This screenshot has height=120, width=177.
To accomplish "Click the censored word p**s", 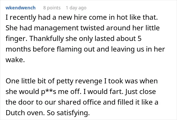I will [49, 91].
